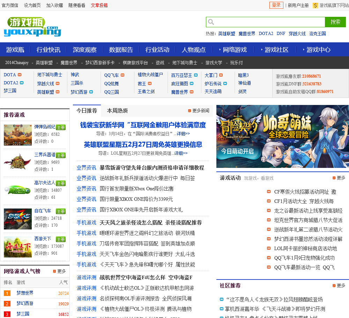Click the N badge beside 炉石传说
The height and width of the screenshot is (318, 349).
[x=225, y=84]
